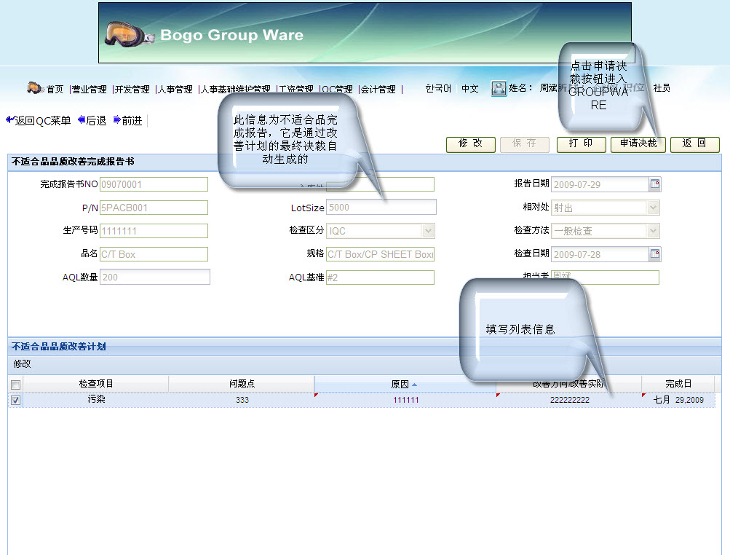Viewport: 730px width, 555px height.
Task: Click the 申请决裁 button
Action: click(638, 144)
